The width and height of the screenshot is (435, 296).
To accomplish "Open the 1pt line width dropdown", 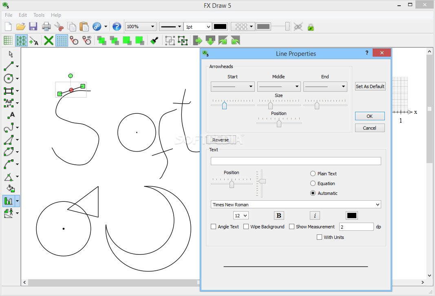I will pyautogui.click(x=198, y=27).
